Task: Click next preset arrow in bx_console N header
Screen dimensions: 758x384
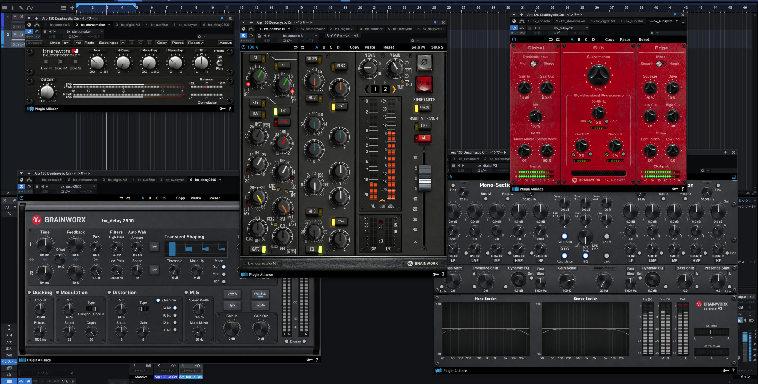Action: tap(269, 36)
